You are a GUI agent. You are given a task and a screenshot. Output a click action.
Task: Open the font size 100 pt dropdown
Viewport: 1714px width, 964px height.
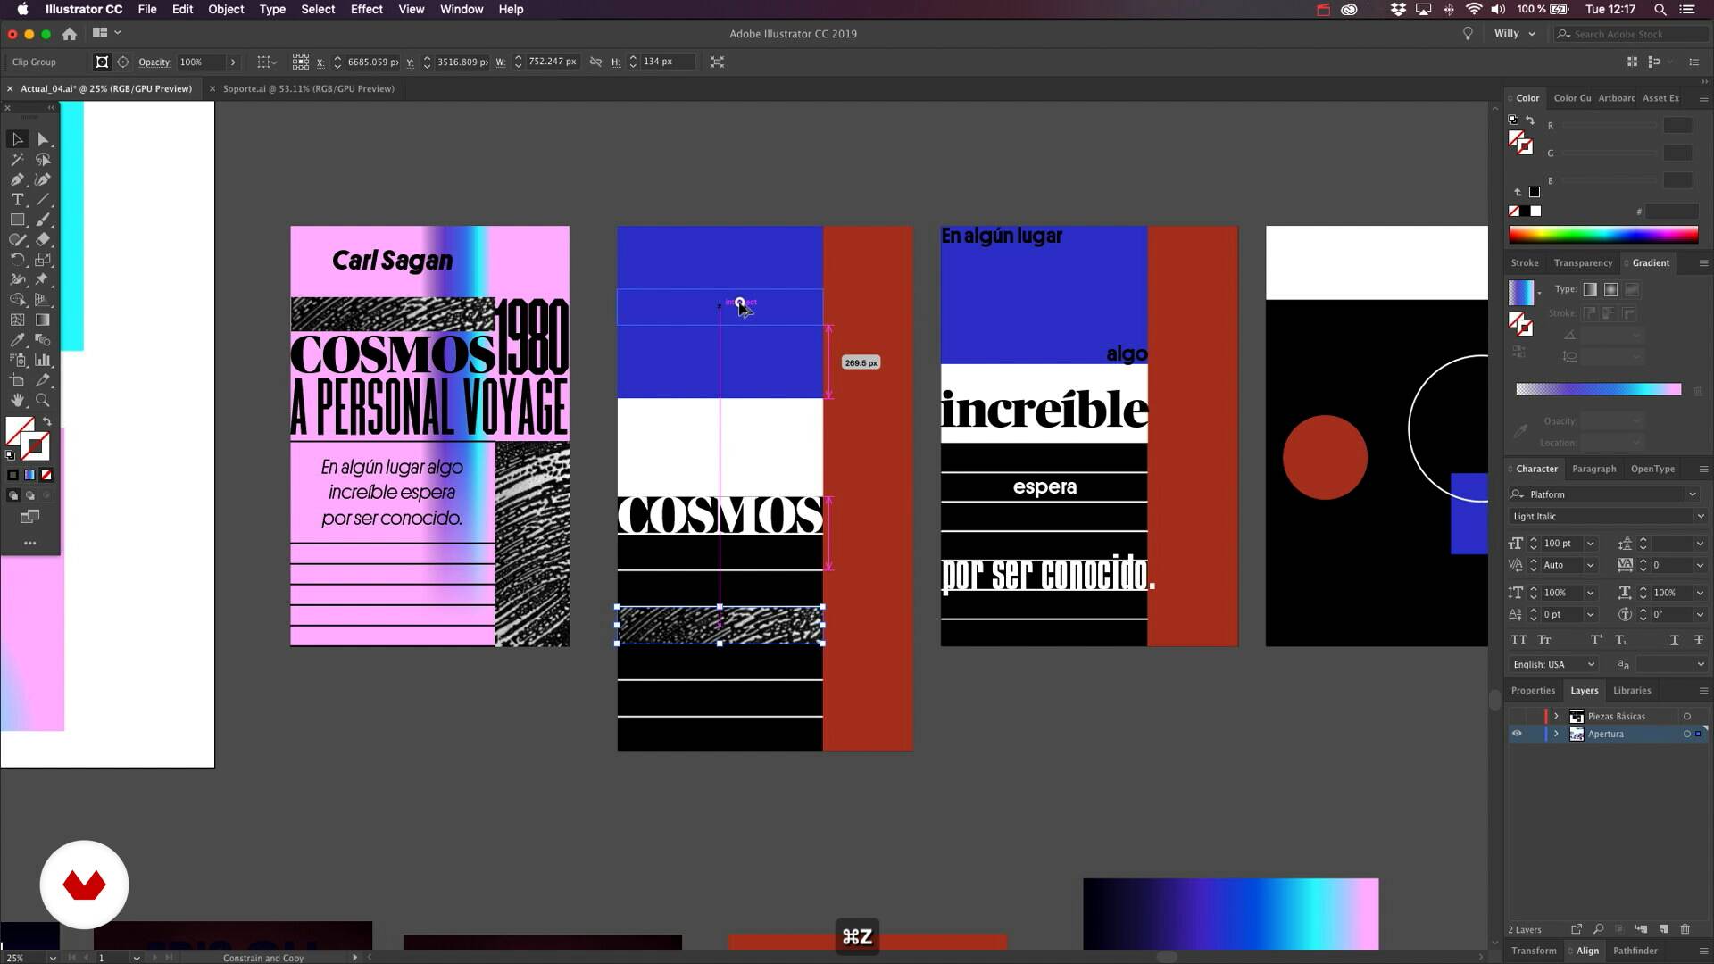pyautogui.click(x=1590, y=544)
